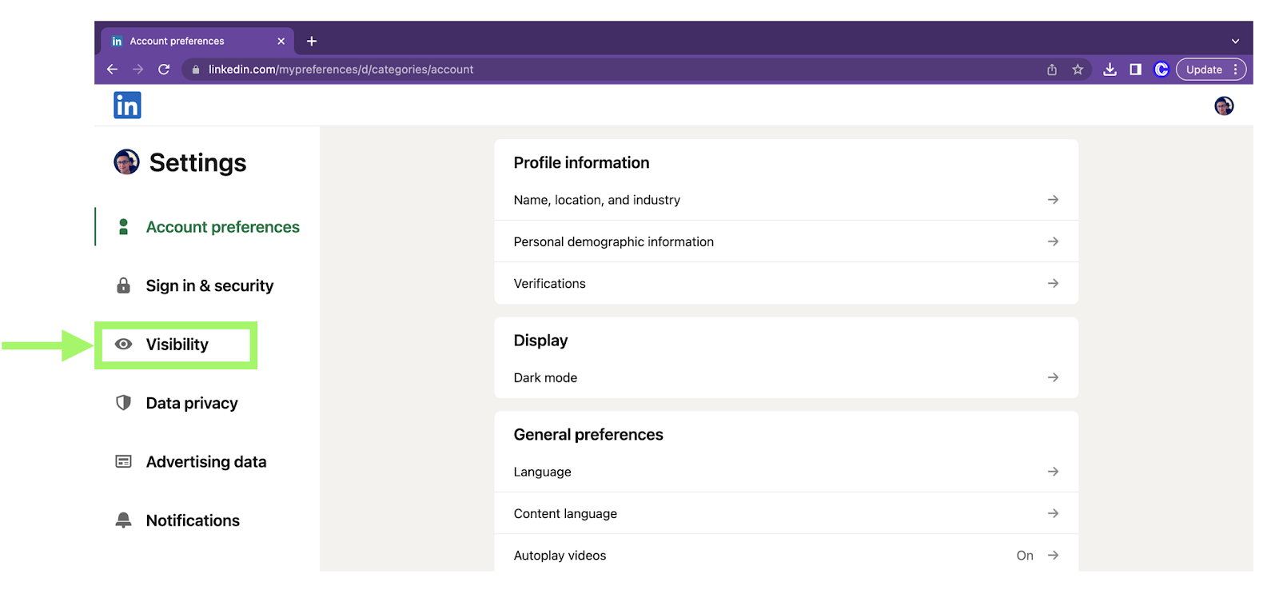
Task: Click the padlock icon in the address bar
Action: (x=196, y=70)
